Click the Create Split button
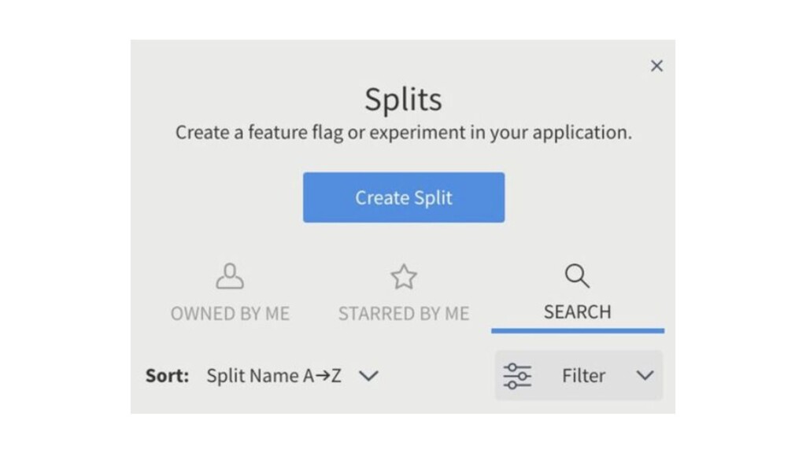 [x=403, y=197]
